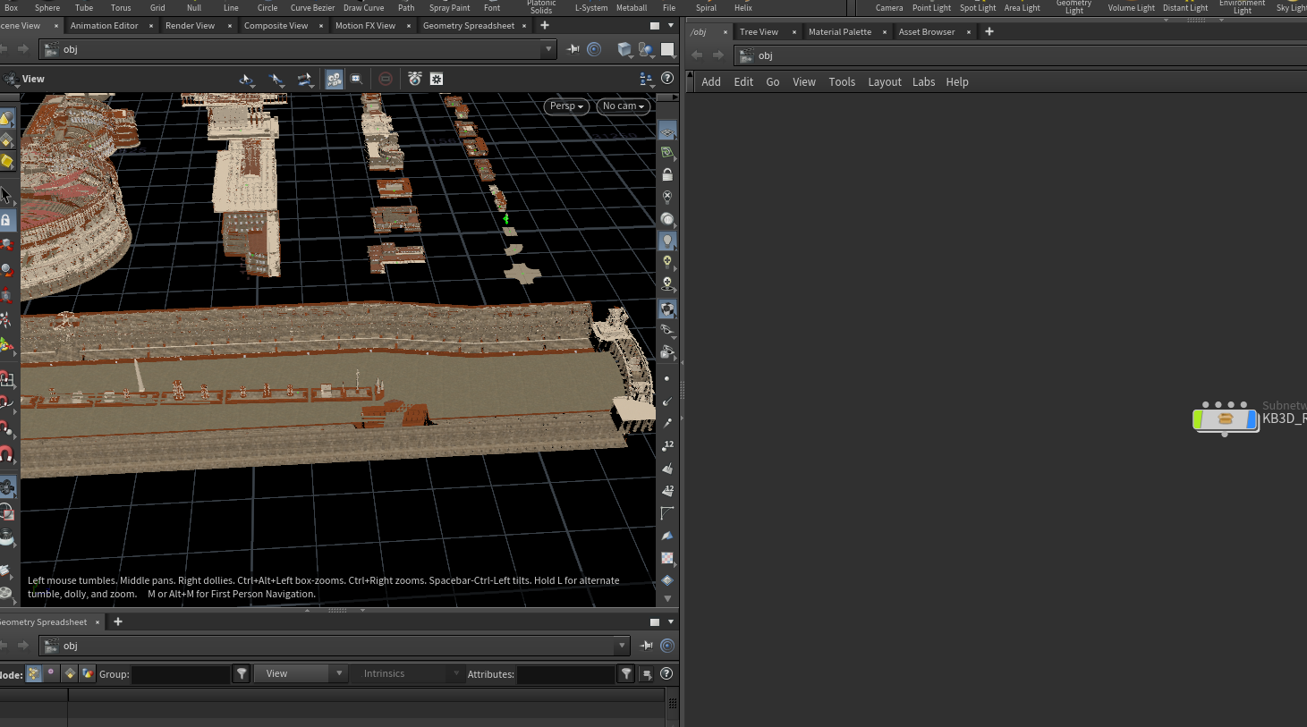Click the flipbook stopwatch icon in viewport toolbar

click(415, 79)
